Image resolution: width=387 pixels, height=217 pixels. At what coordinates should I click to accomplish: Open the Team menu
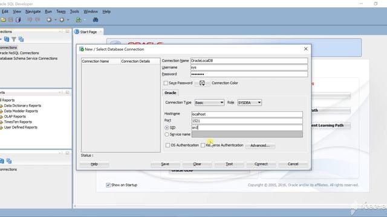(60, 11)
